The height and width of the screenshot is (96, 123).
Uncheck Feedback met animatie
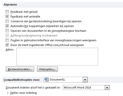point(7,16)
